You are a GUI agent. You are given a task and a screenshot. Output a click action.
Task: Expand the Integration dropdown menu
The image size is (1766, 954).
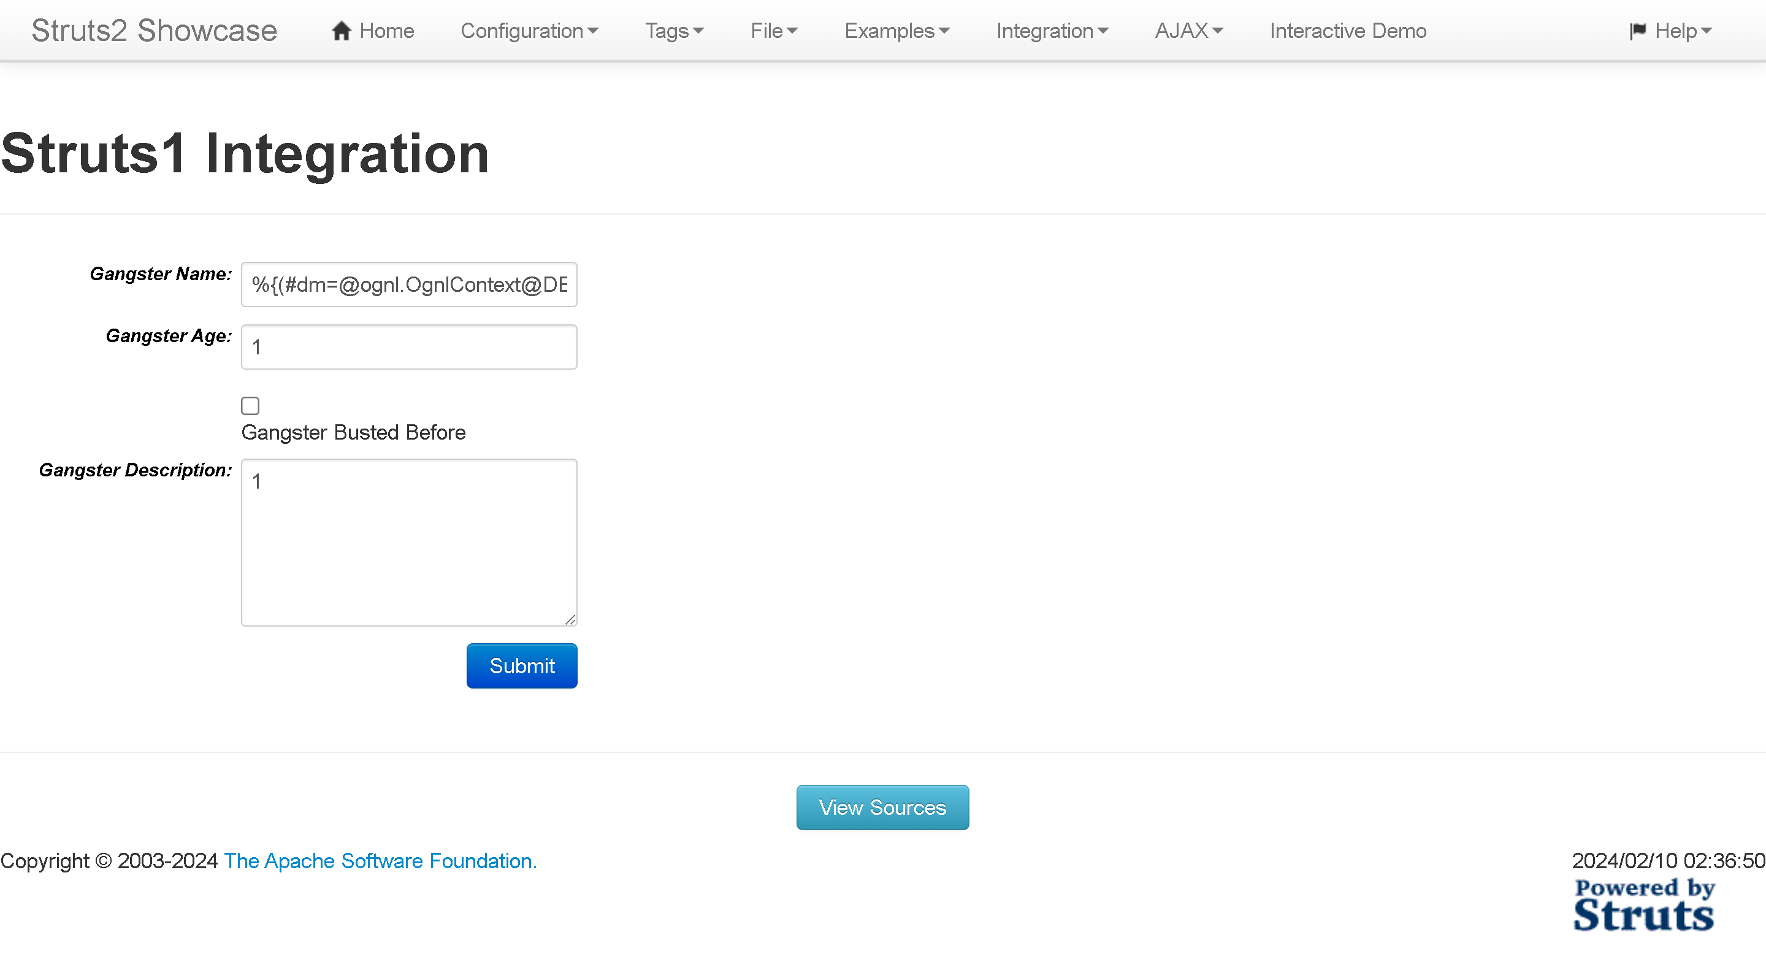(x=1052, y=31)
